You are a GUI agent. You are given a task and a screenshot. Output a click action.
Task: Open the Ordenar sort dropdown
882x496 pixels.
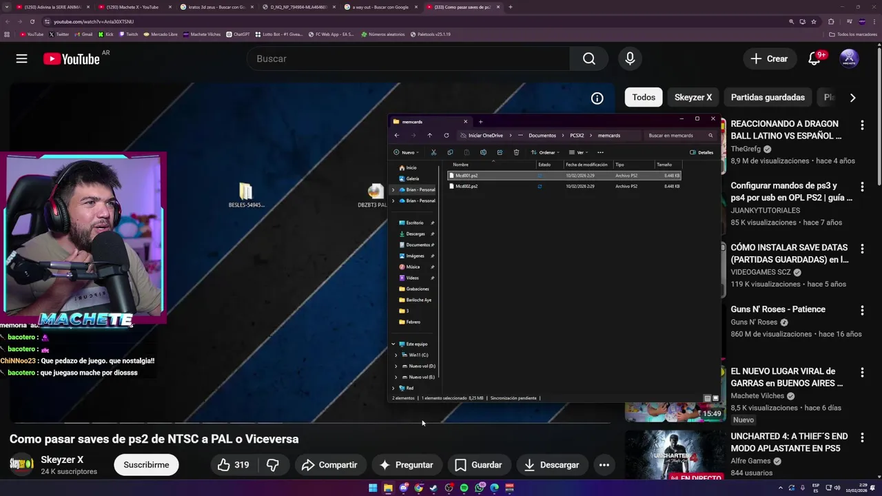(x=546, y=152)
